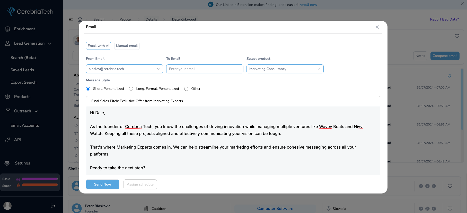Click the CerebriaTech logo
The height and width of the screenshot is (213, 467).
30,12
